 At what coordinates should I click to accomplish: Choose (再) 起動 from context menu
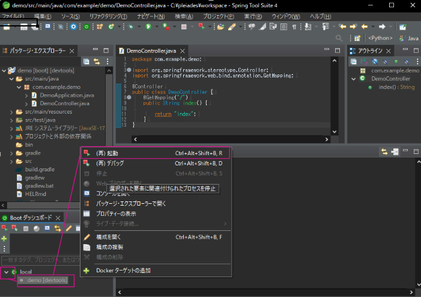(x=156, y=153)
